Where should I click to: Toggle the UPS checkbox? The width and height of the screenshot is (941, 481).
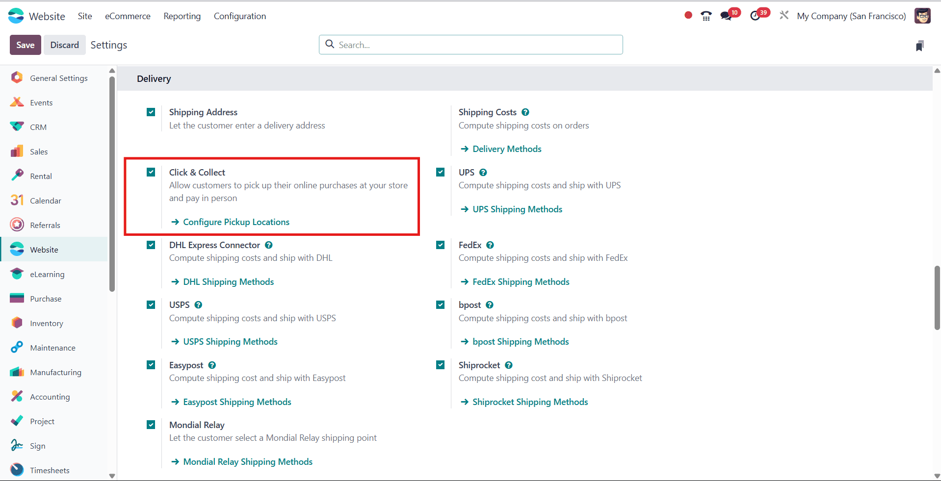click(x=441, y=172)
